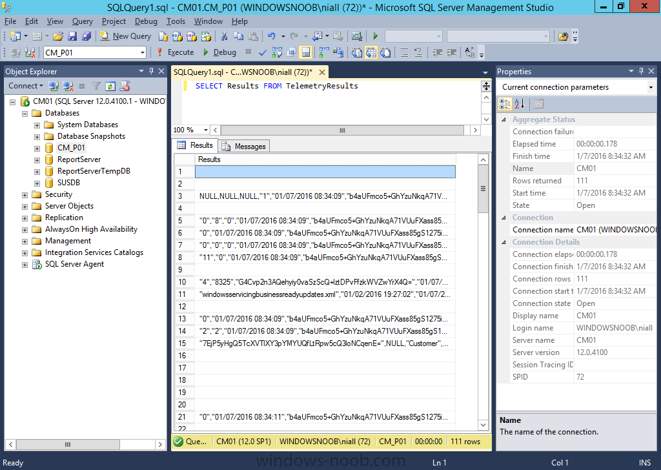661x470 pixels.
Task: Click the Object Explorer horizontal scrollbar thumb
Action: (68, 444)
